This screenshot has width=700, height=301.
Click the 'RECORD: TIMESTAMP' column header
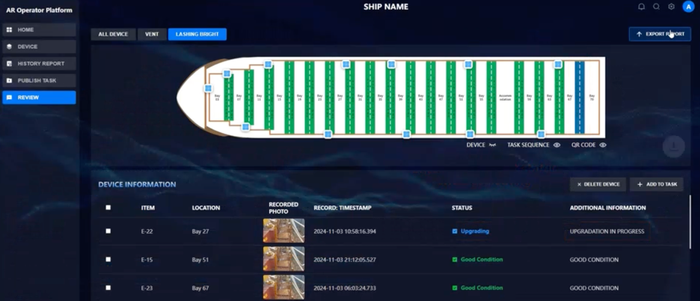pyautogui.click(x=342, y=208)
